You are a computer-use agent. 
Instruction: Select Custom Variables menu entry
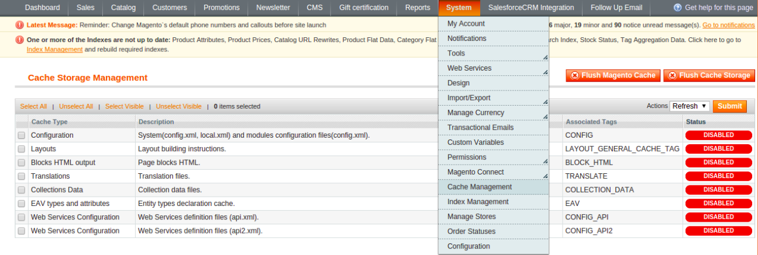pos(494,142)
